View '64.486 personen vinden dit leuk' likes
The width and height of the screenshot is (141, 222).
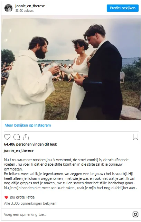coord(30,144)
